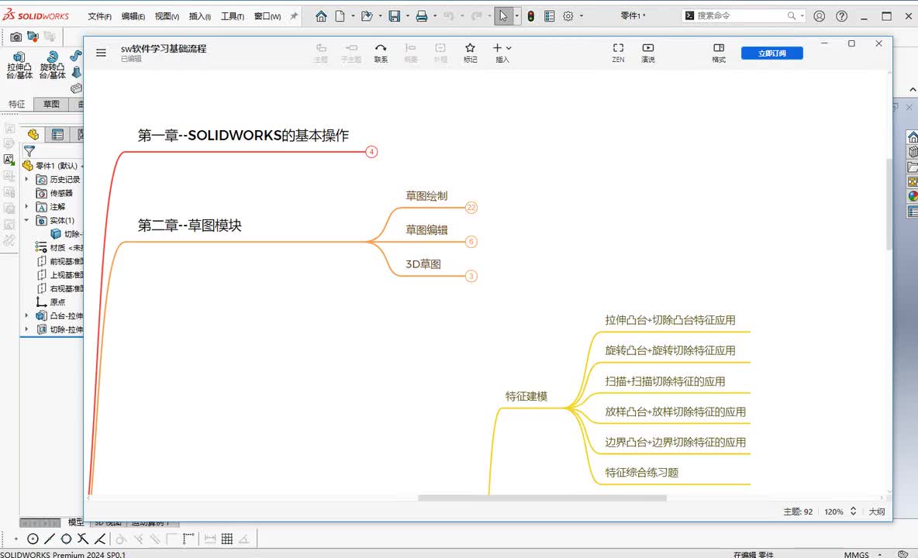Click the grid icon in bottom toolbar
This screenshot has width=918, height=558.
[227, 539]
